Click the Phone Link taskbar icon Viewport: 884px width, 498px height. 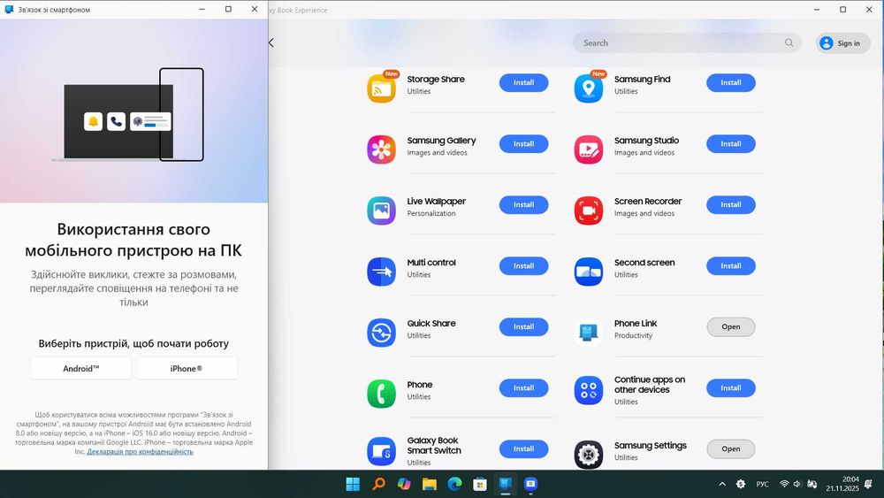tap(506, 484)
